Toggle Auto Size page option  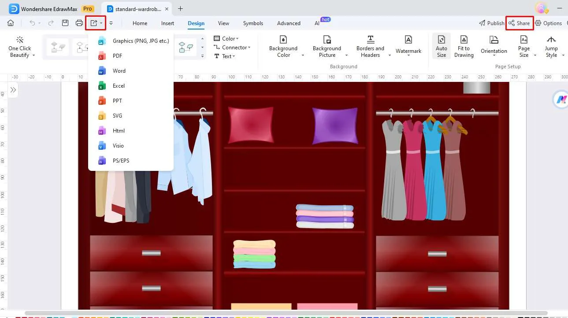click(x=442, y=46)
